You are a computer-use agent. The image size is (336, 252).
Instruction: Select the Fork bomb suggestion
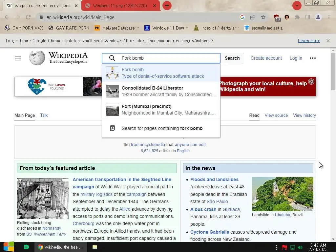(x=161, y=73)
